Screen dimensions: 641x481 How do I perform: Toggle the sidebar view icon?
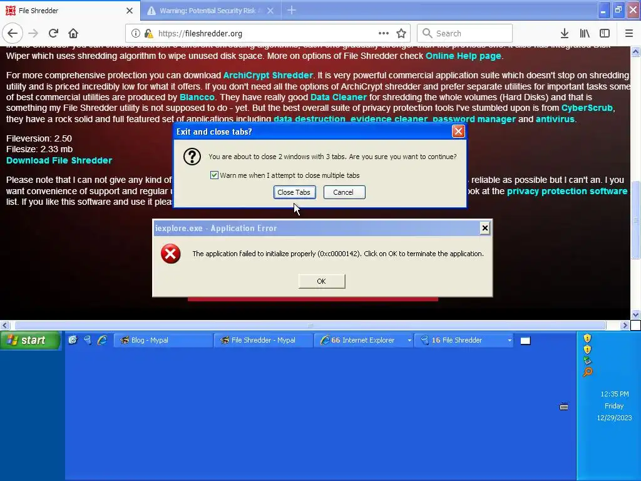pyautogui.click(x=605, y=34)
